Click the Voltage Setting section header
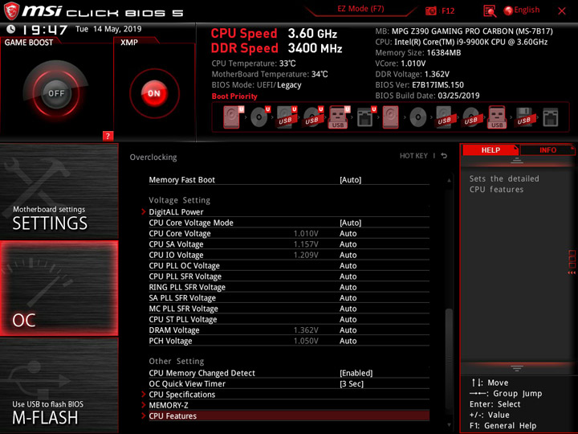Viewport: 578px width, 434px height. (x=180, y=200)
